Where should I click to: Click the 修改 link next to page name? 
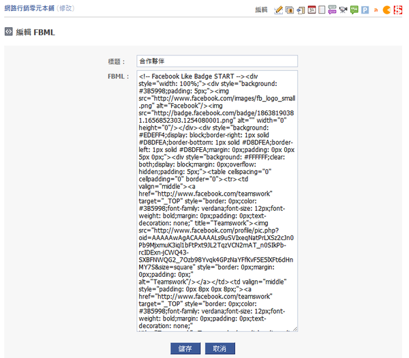[65, 8]
